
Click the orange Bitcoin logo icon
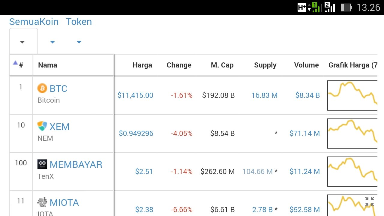click(42, 88)
